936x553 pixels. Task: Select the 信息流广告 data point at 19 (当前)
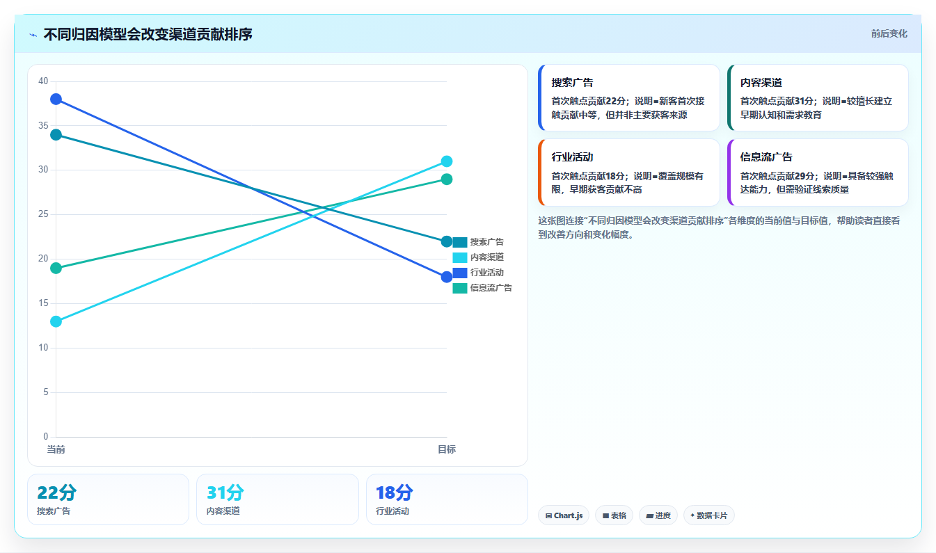(56, 269)
